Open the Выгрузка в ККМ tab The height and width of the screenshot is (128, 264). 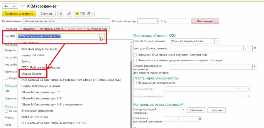pyautogui.click(x=97, y=29)
